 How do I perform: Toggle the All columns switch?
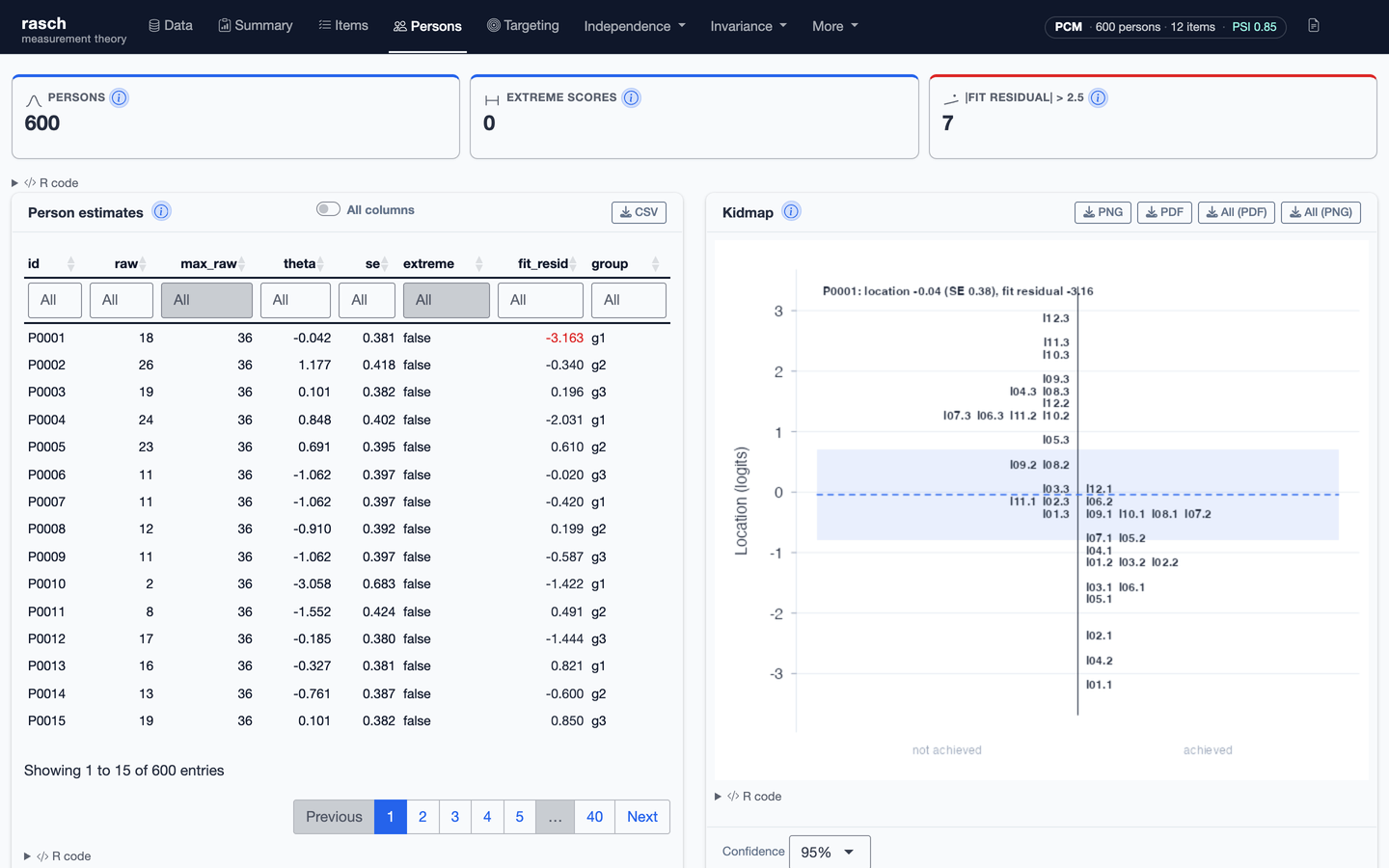pyautogui.click(x=328, y=209)
